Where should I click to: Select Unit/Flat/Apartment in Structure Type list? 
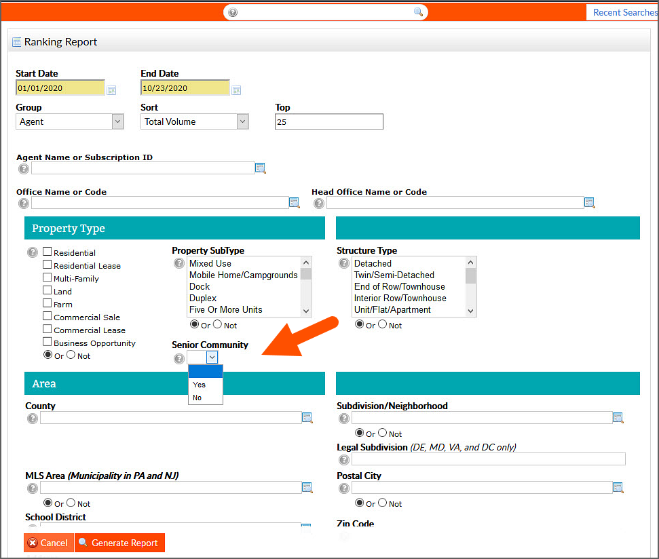click(409, 310)
